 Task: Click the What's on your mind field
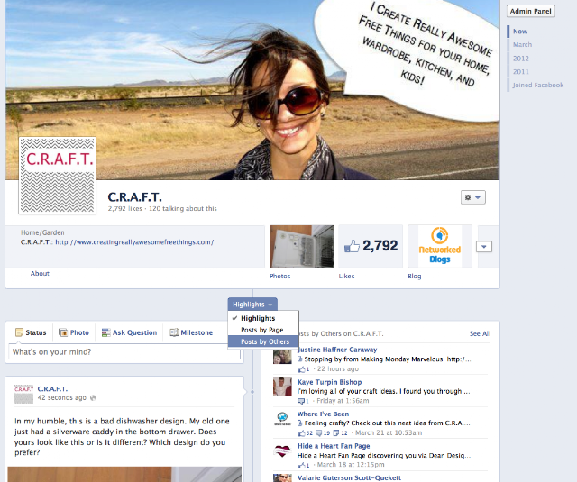point(124,352)
